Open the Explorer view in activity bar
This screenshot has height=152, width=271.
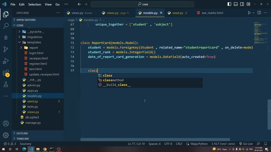(6, 14)
